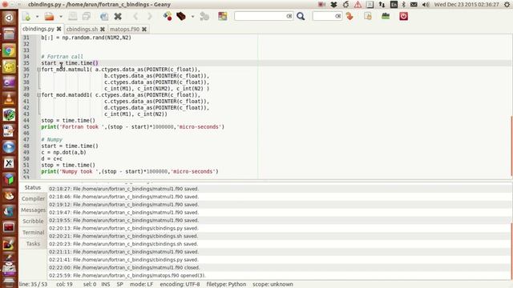Open the Terminal panel tab

[x=33, y=233]
